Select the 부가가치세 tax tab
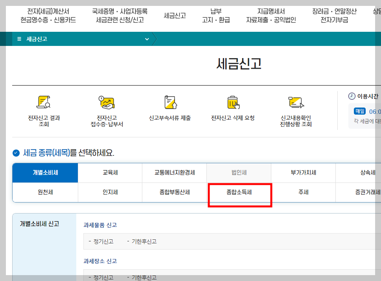The width and height of the screenshot is (381, 281). point(303,173)
